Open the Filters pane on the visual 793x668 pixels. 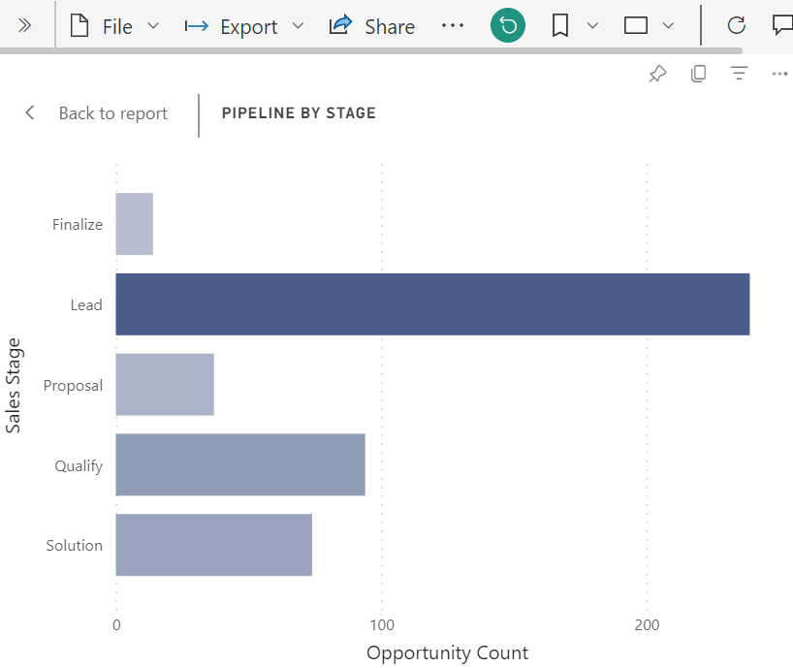pos(740,73)
